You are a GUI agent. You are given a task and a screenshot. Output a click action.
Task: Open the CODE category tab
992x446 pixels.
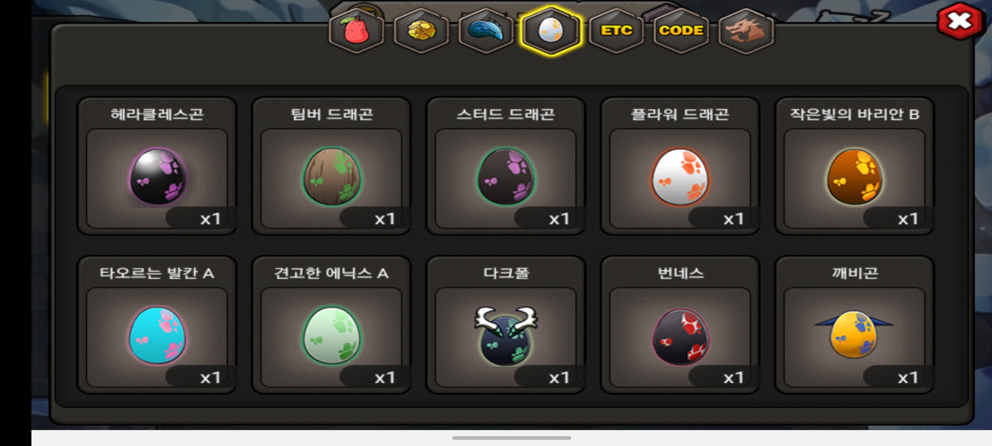click(x=681, y=31)
